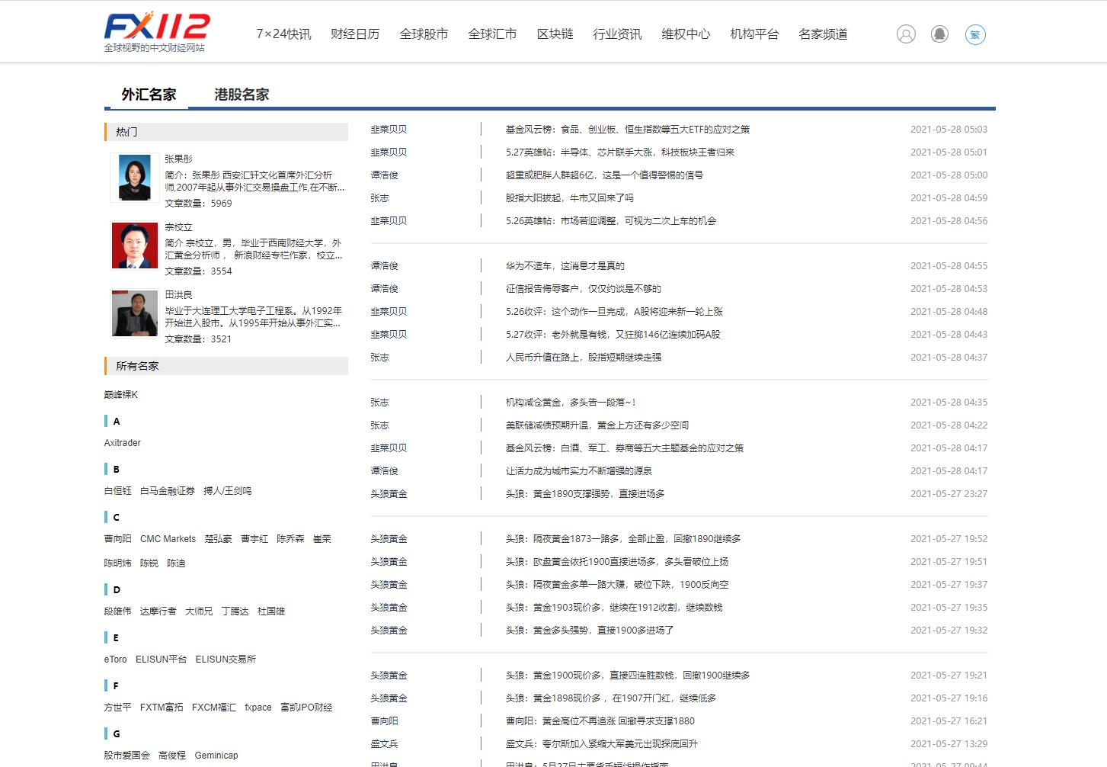Screen dimensions: 1107x767
Task: Switch to the 港股名家 tab
Action: pyautogui.click(x=242, y=95)
